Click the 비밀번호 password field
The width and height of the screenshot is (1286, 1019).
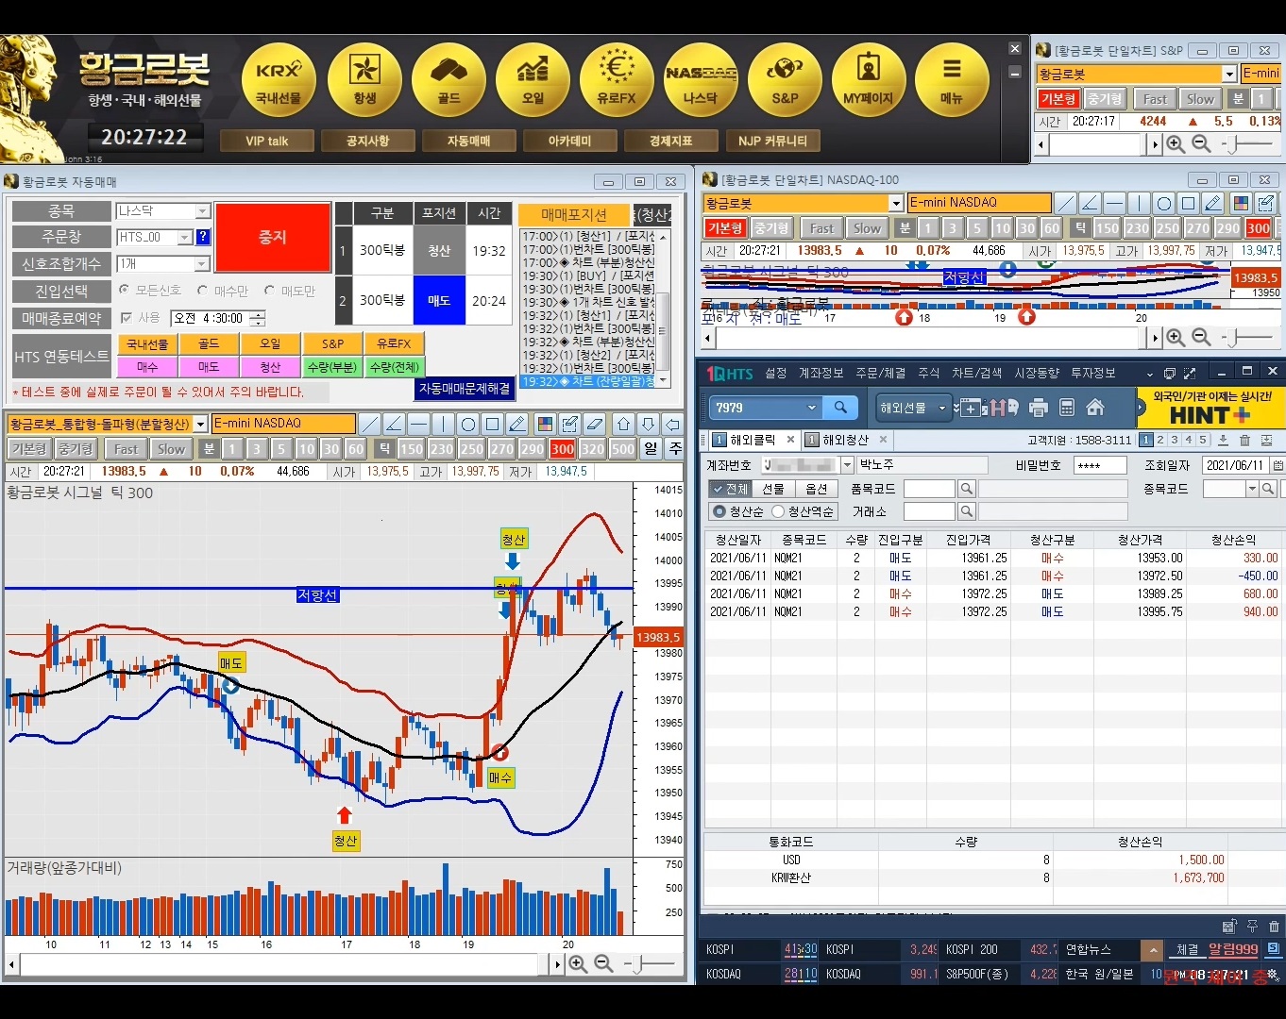click(x=1101, y=465)
